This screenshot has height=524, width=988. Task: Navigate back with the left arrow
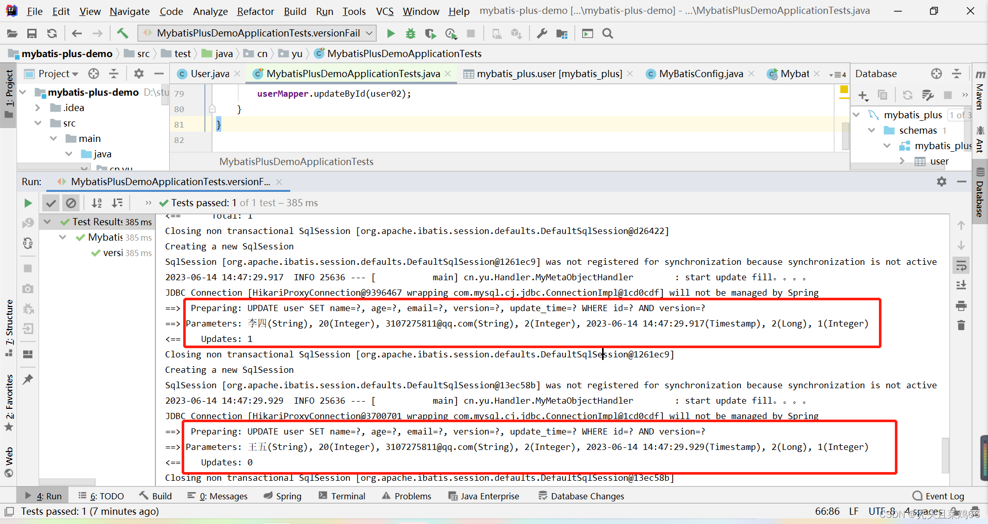coord(77,33)
